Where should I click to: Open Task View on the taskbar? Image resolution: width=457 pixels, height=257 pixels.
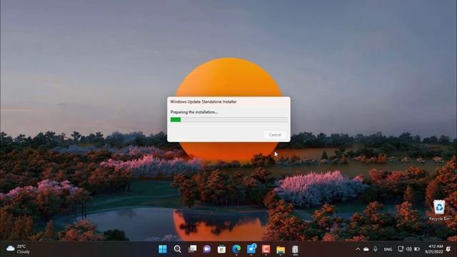point(192,249)
